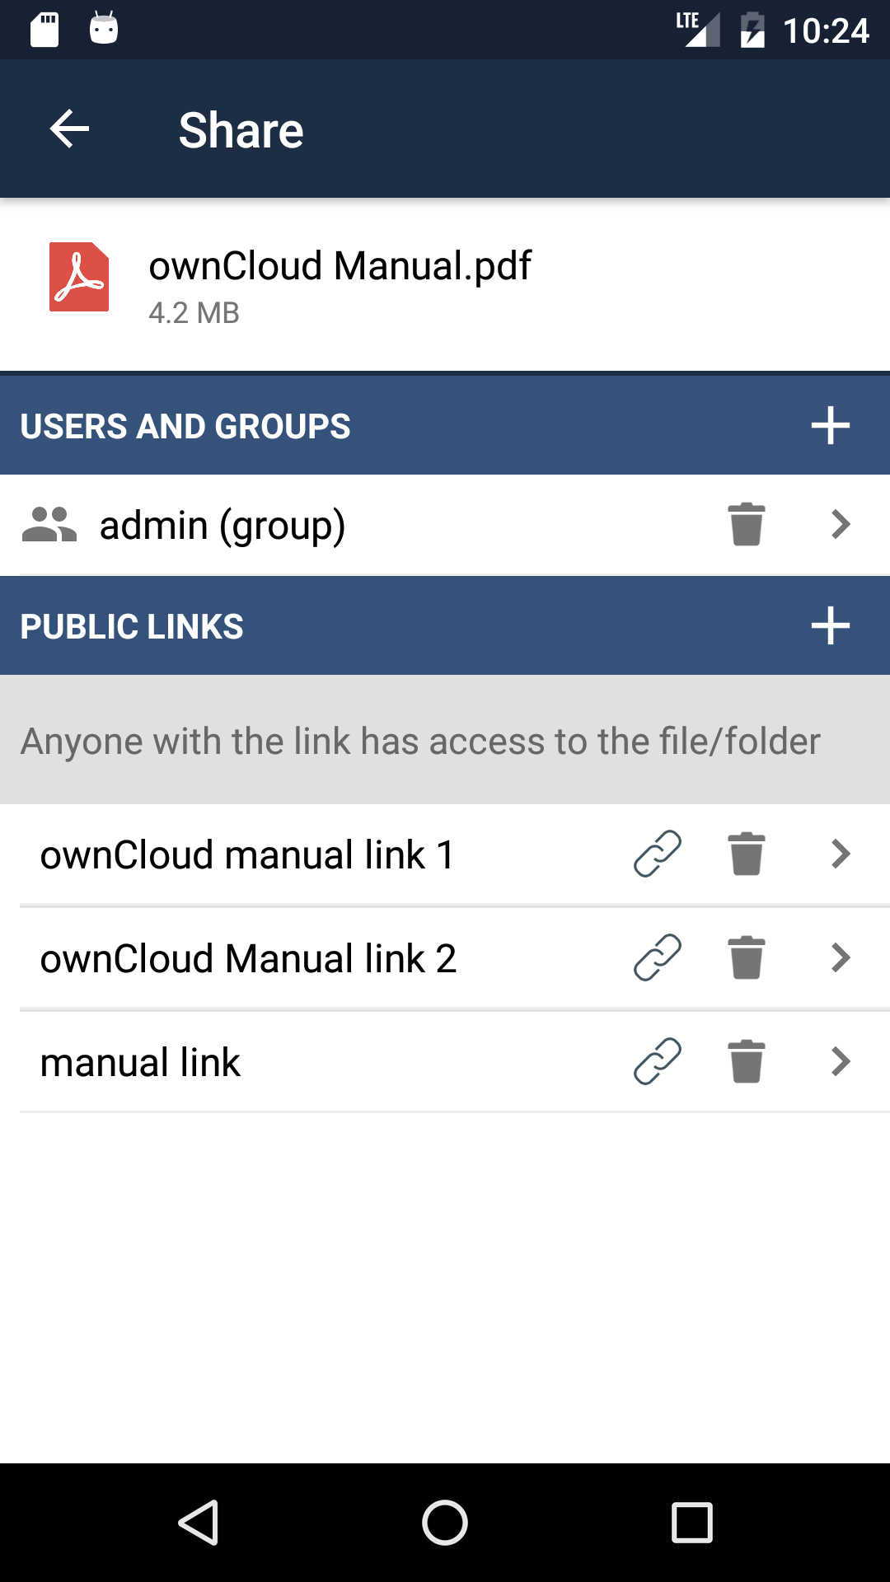Tap the back arrow in Share header
The width and height of the screenshot is (890, 1582).
click(x=69, y=129)
